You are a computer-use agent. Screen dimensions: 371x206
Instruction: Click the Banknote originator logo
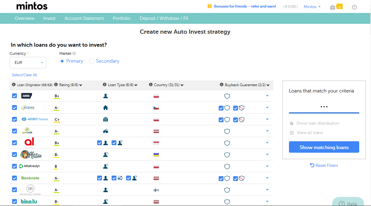30,178
